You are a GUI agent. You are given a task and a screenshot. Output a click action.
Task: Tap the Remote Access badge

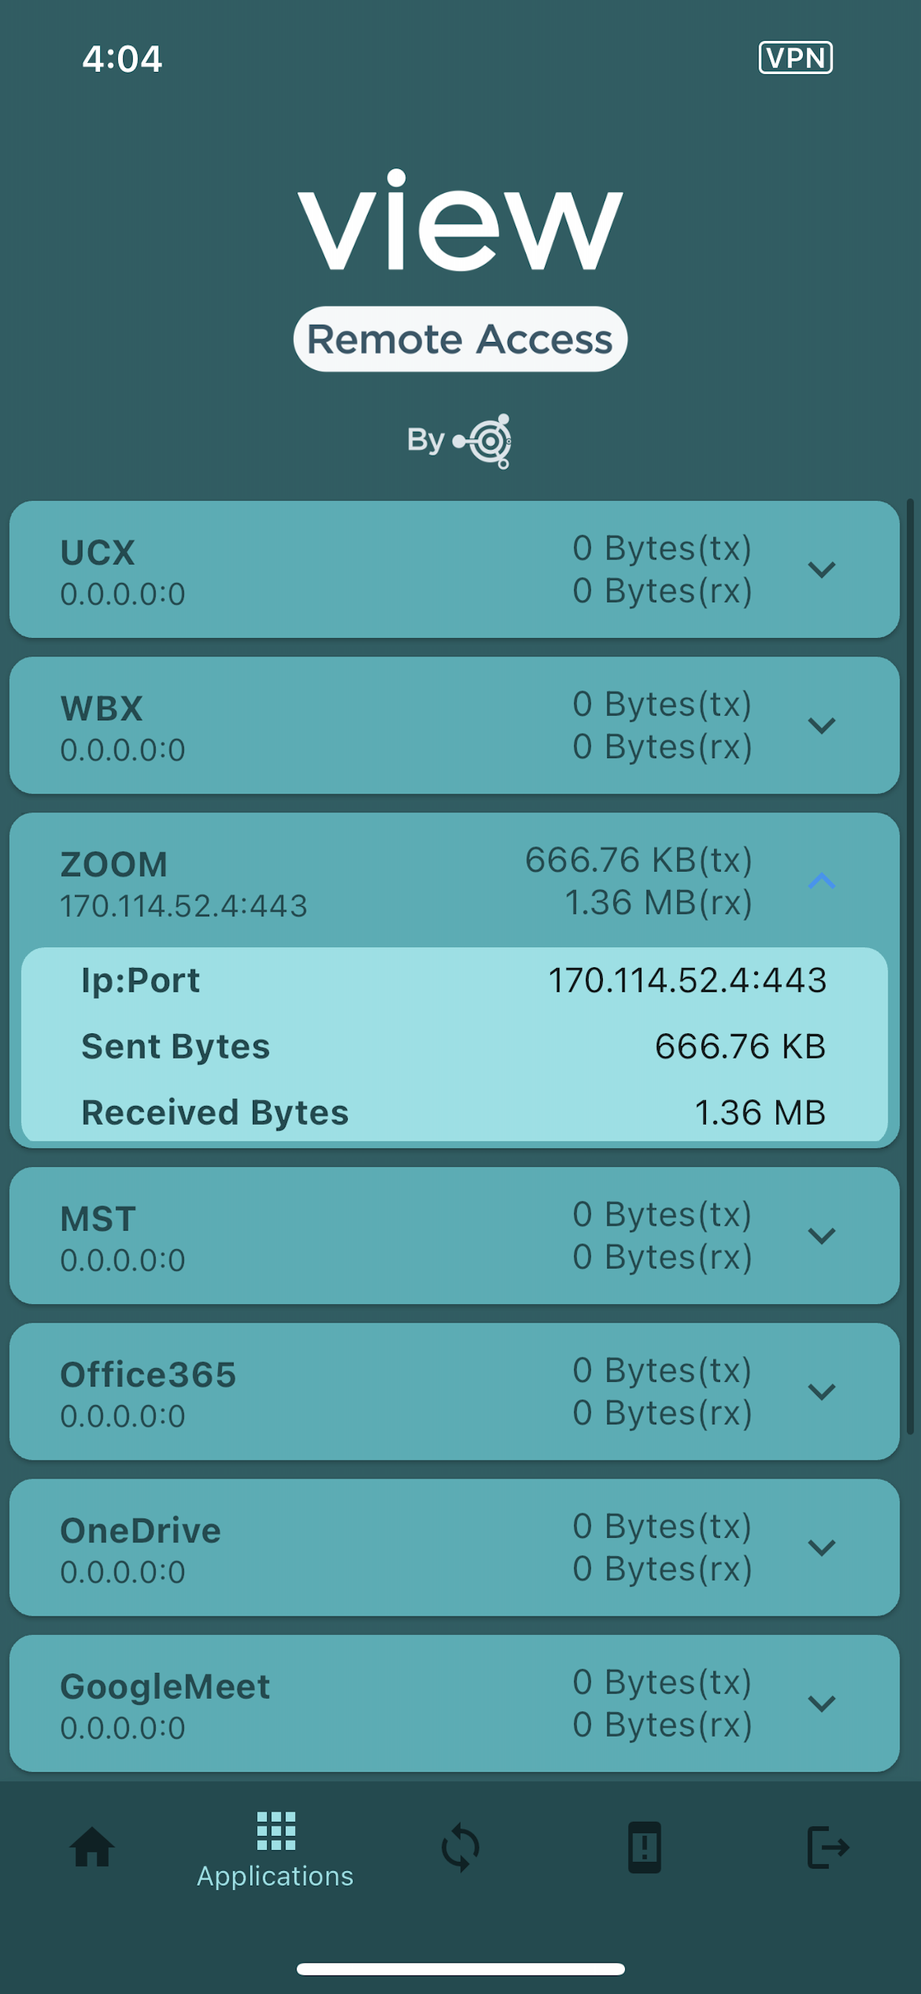pyautogui.click(x=460, y=339)
